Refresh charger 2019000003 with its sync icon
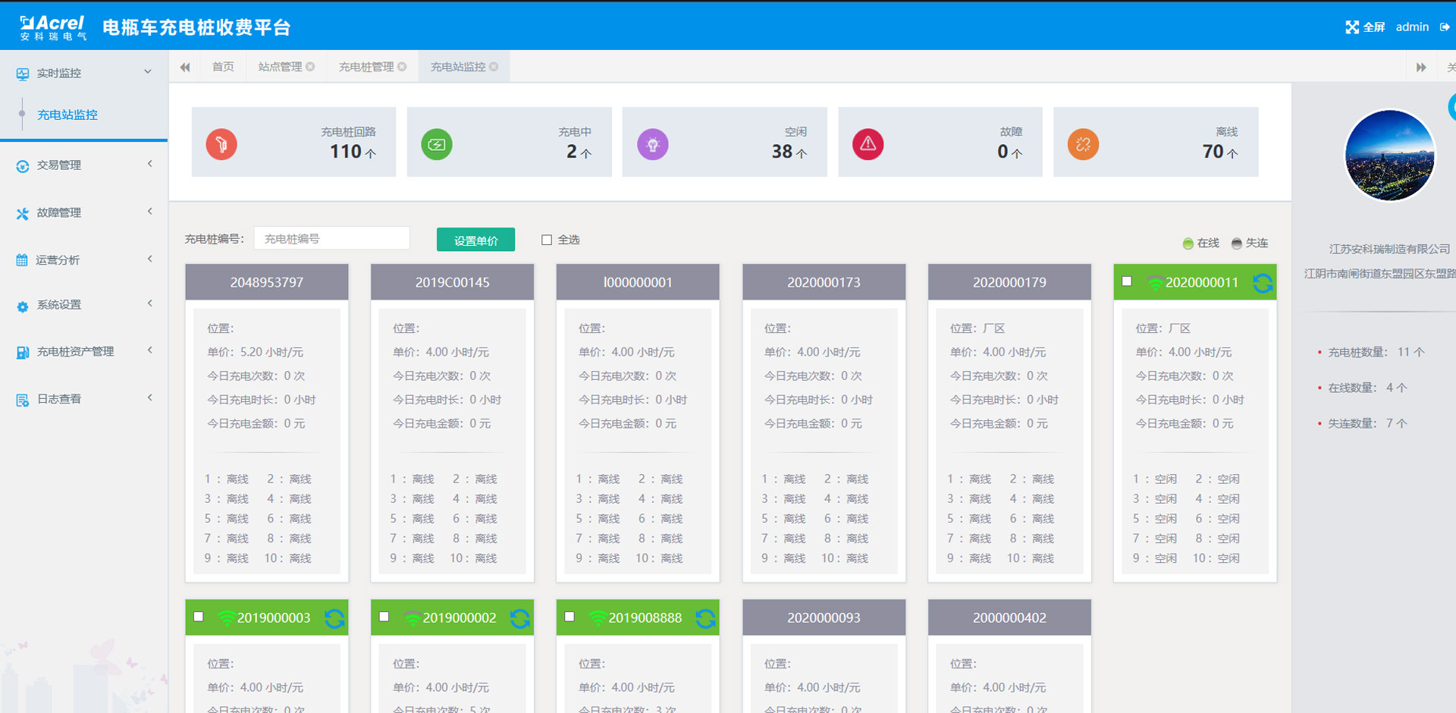This screenshot has height=713, width=1456. [x=334, y=619]
